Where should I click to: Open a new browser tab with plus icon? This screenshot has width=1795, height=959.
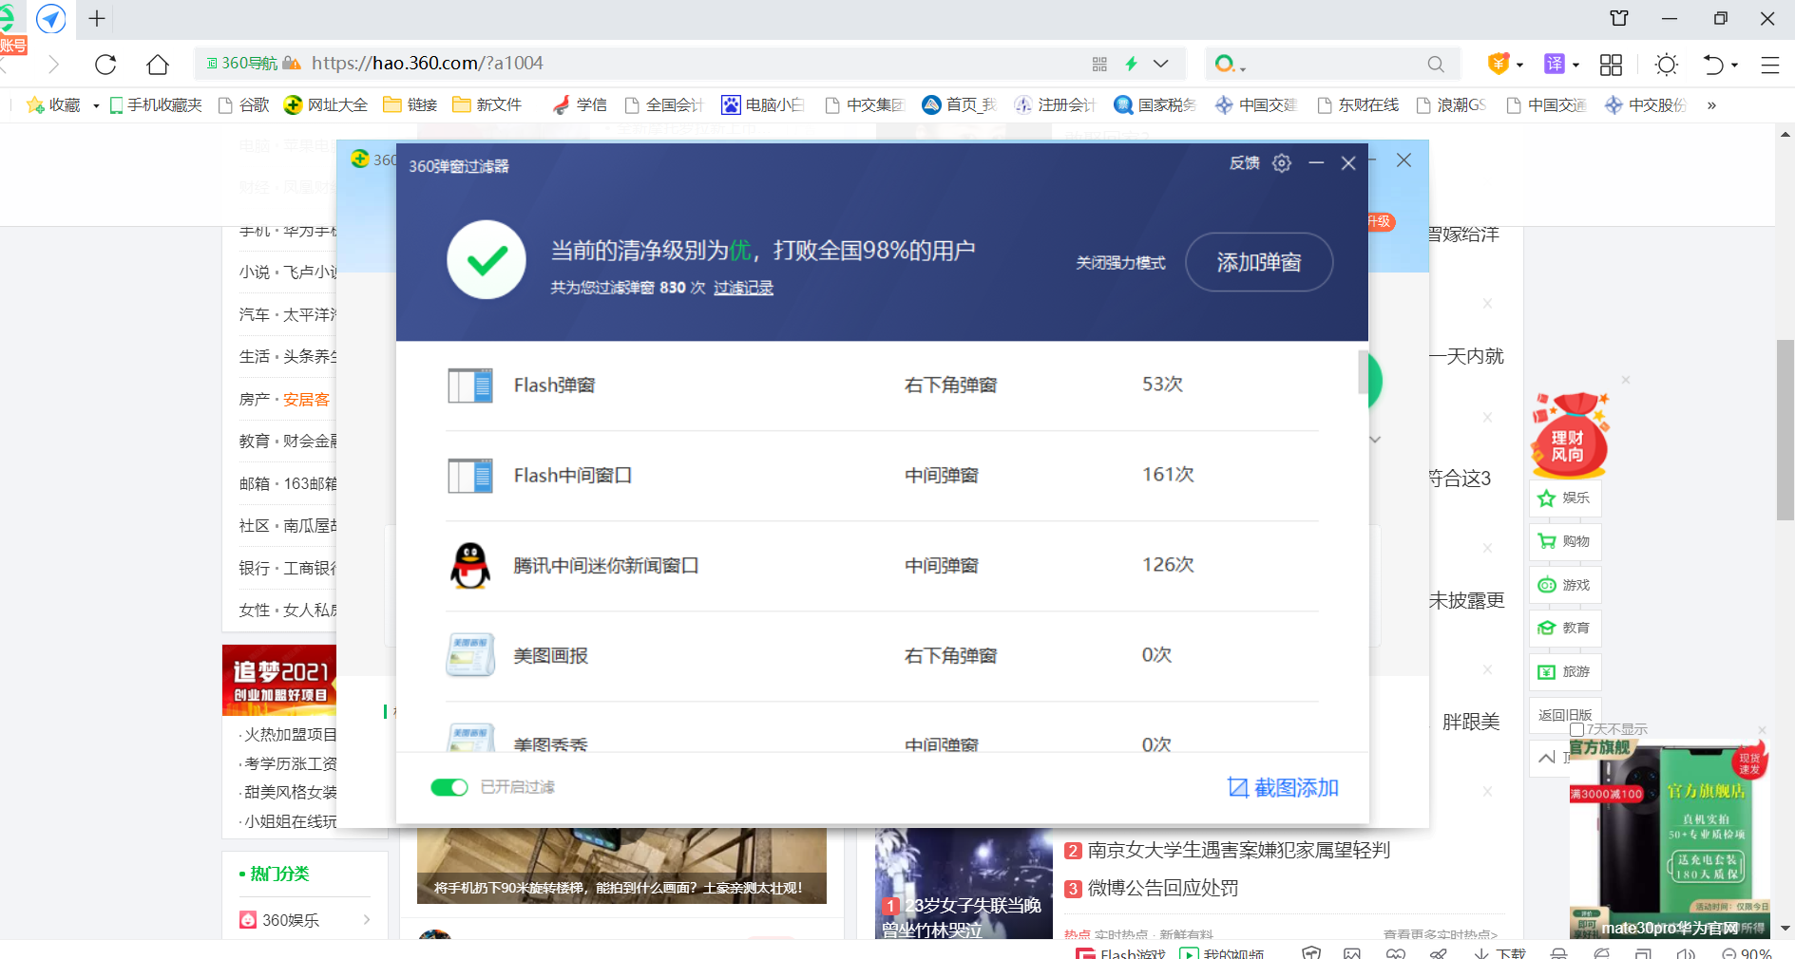[x=97, y=18]
